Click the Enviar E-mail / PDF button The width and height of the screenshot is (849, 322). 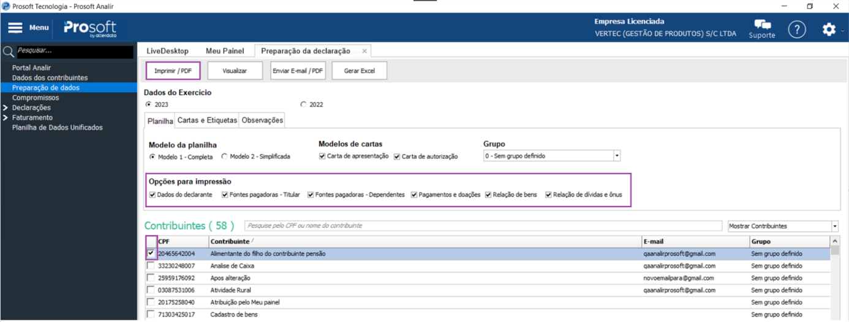(x=298, y=71)
